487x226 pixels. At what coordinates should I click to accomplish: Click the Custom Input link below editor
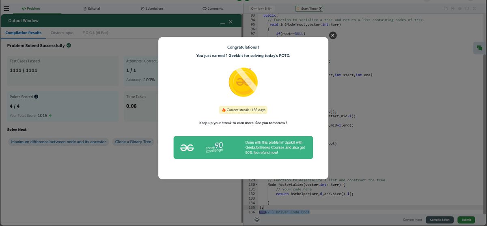(x=412, y=220)
